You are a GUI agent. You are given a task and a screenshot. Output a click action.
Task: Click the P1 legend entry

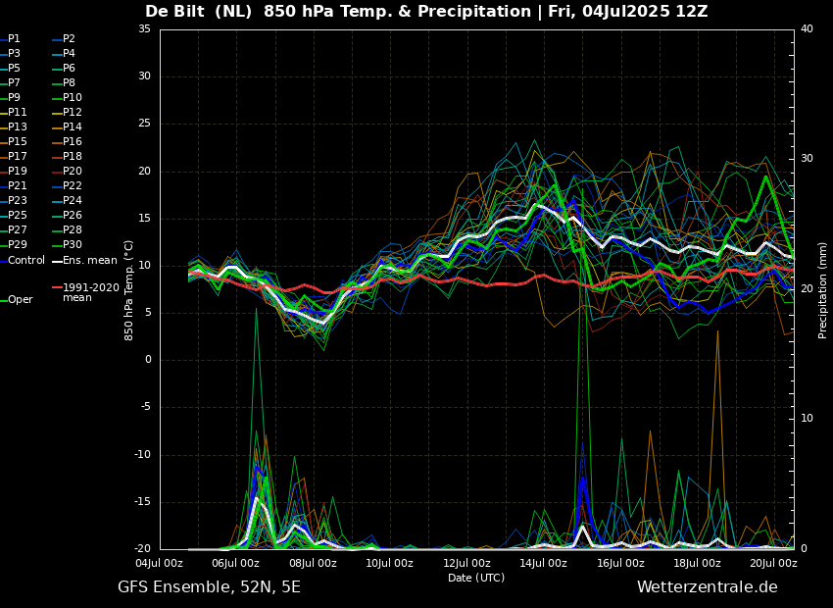pos(10,39)
